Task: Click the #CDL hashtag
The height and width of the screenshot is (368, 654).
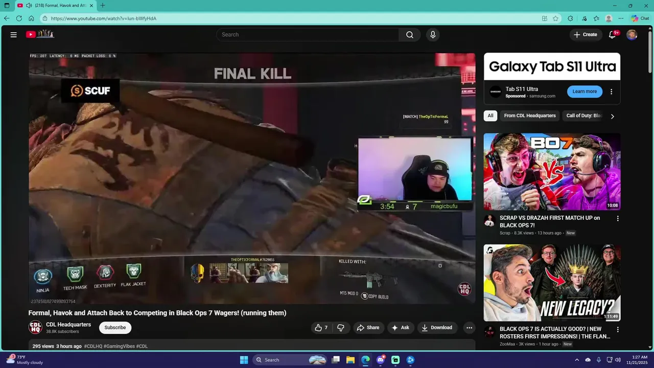Action: point(142,346)
